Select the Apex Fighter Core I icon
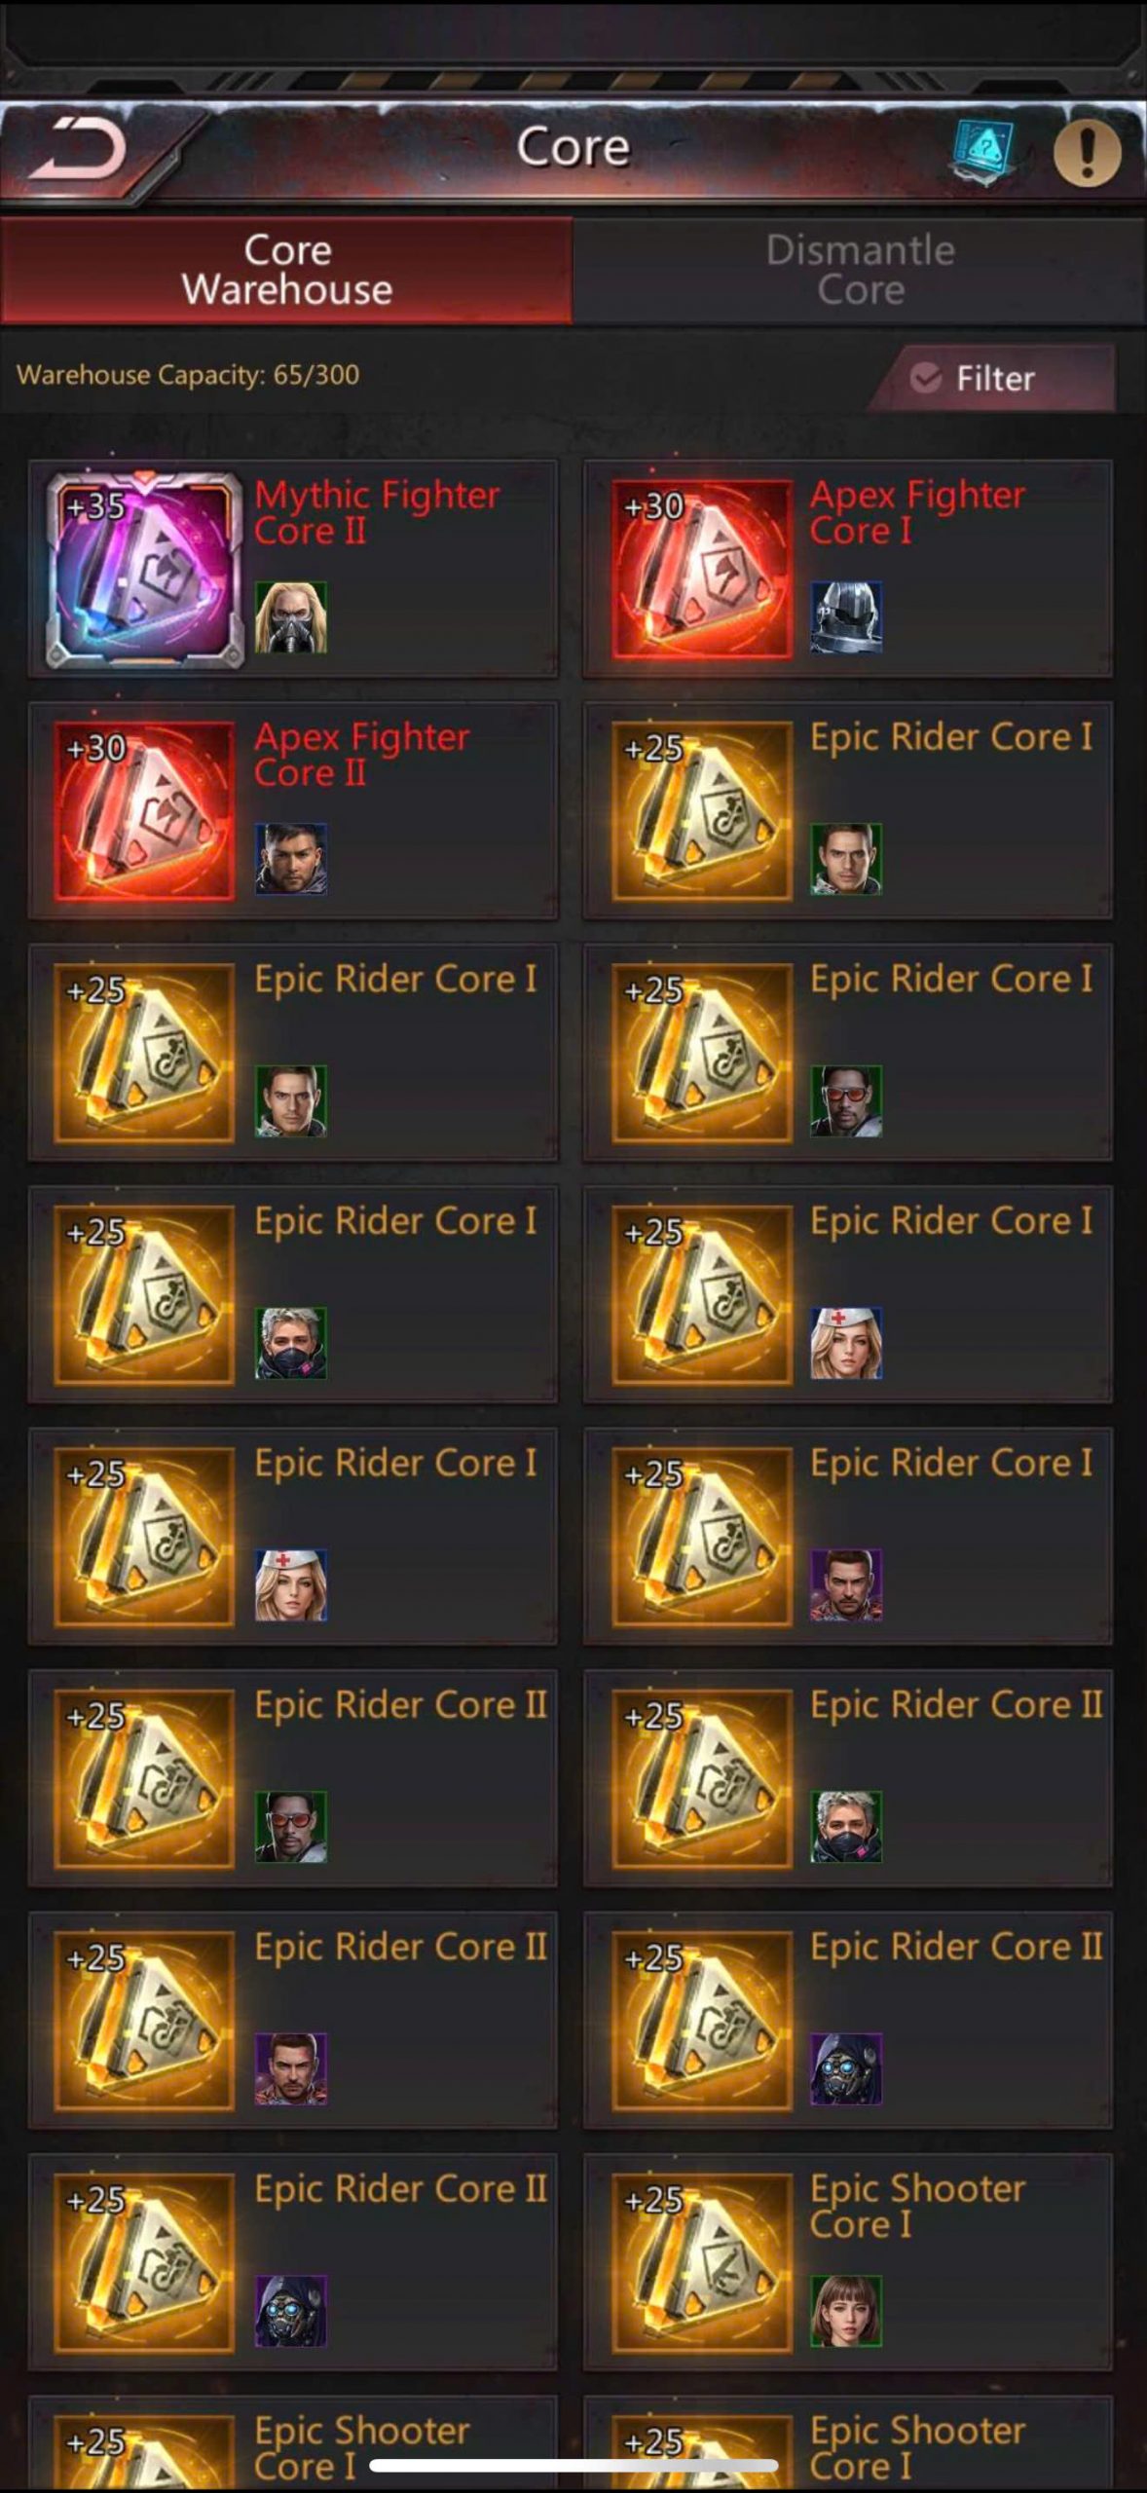The image size is (1147, 2493). tap(701, 569)
